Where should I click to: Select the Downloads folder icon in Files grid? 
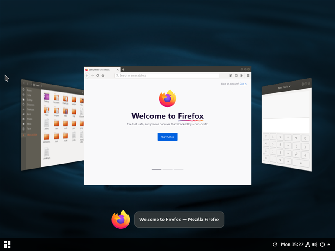[65, 99]
